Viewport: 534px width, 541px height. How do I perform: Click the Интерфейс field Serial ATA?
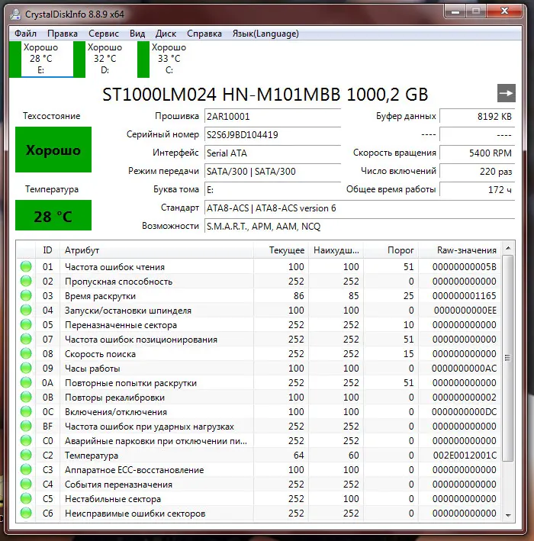[272, 153]
